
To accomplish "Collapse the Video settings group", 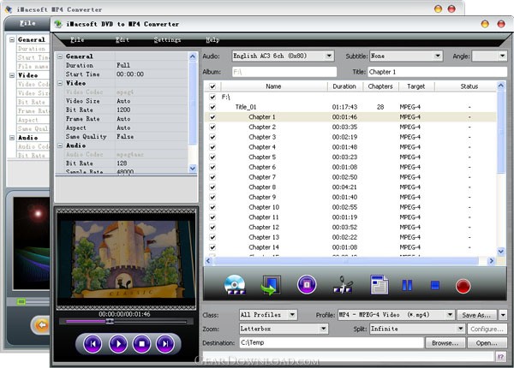I will (60, 83).
